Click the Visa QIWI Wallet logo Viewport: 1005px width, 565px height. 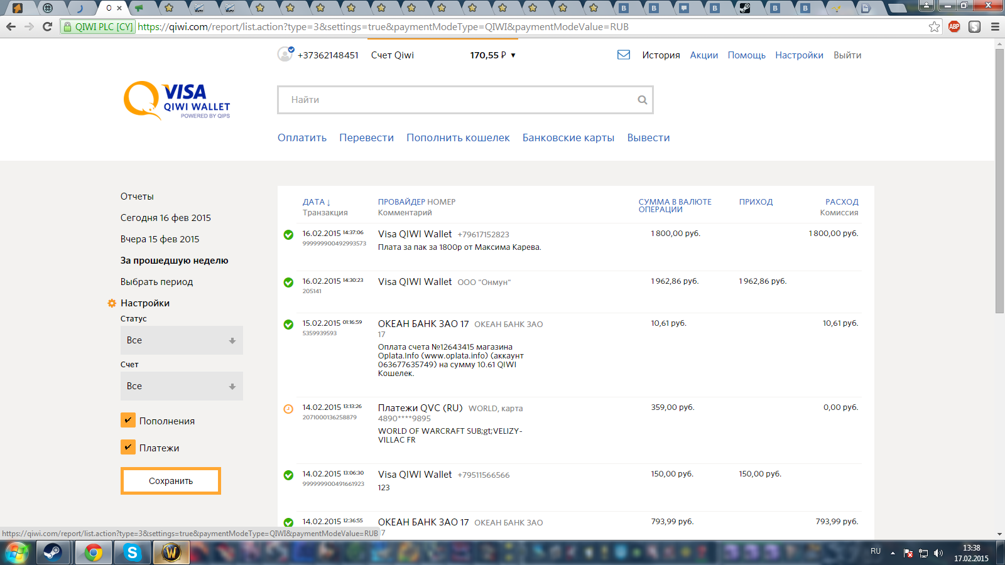pos(177,100)
